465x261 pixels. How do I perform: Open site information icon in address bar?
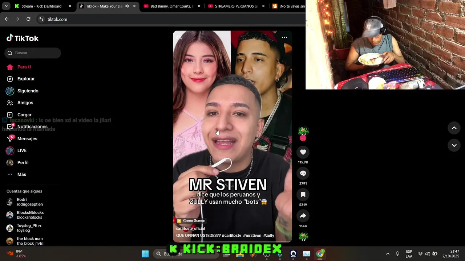point(41,19)
